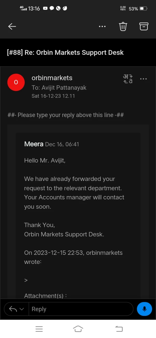Tap the email subject heading

coord(65,53)
